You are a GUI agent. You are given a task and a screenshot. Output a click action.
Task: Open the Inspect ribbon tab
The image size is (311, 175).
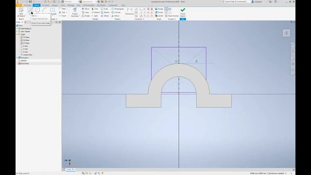[55, 5]
